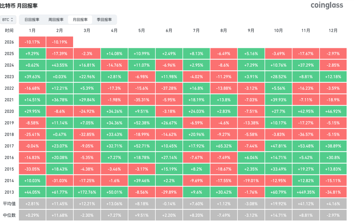
Task: Switch to the 日回报率 tab
Action: (32, 20)
